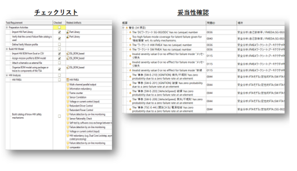Image resolution: width=297 pixels, height=171 pixels.
Task: Click the 'Sensor Rationality Check' artifact text
Action: click(81, 118)
